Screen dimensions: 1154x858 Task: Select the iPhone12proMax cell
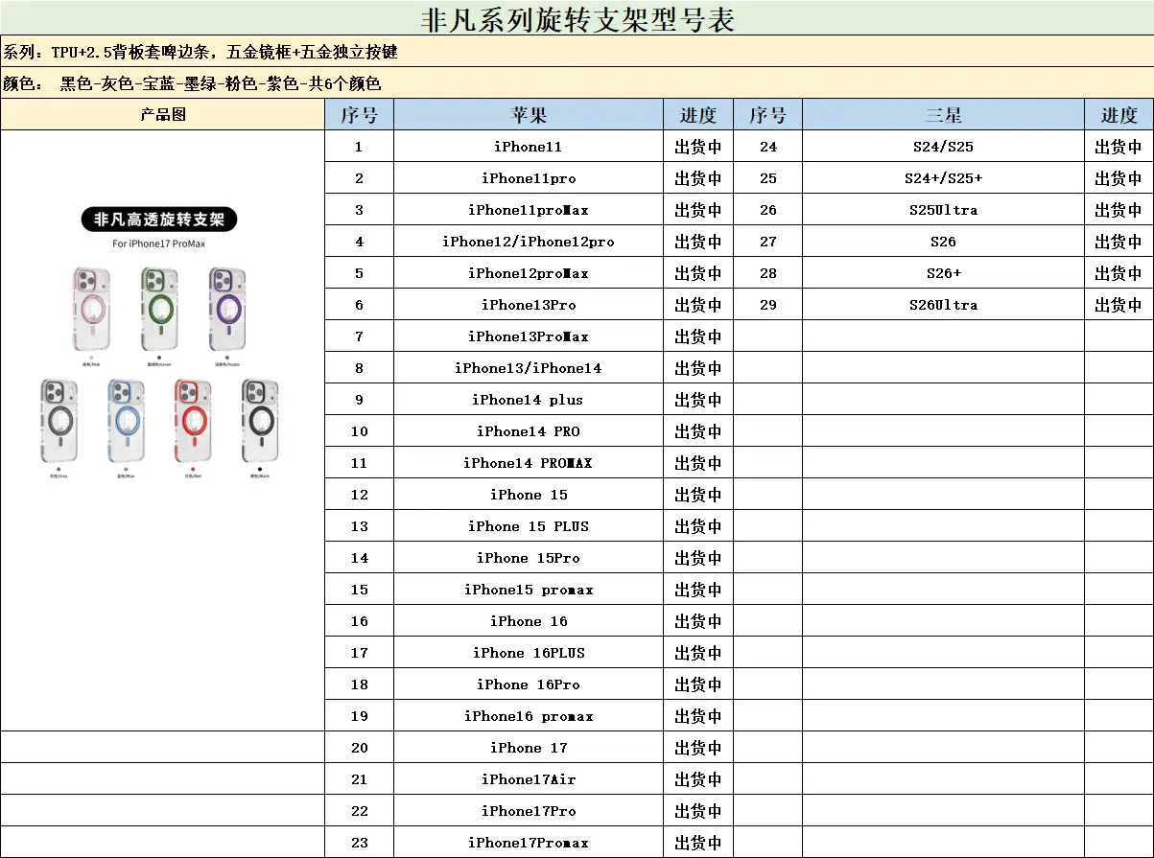tap(529, 273)
